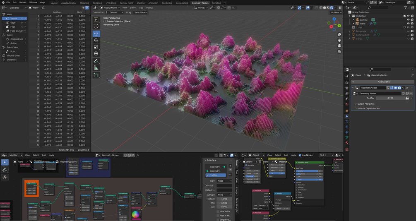
Task: Open the Global transform orientation dropdown
Action: (x=201, y=8)
